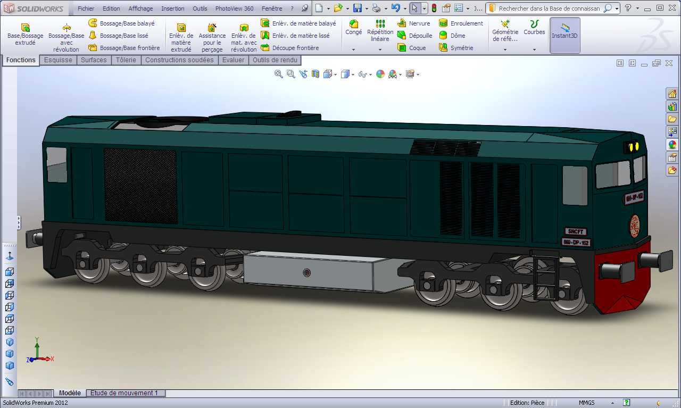Click the Rebuild traffic light icon

pyautogui.click(x=434, y=8)
